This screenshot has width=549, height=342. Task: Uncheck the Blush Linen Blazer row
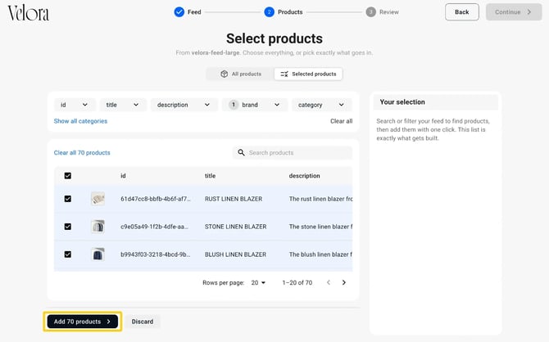click(68, 254)
